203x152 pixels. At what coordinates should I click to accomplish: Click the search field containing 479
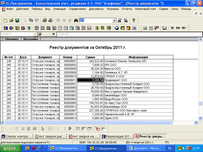pos(96,21)
